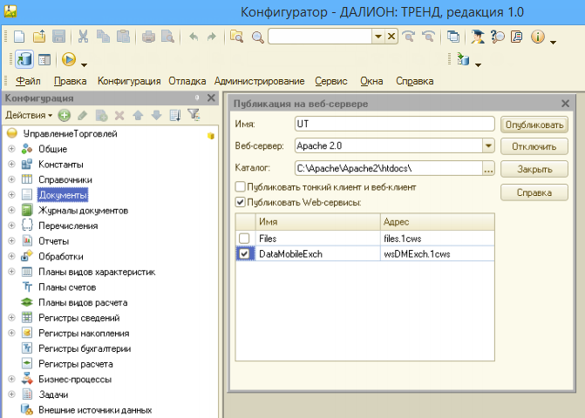Screen dimensions: 585x418
Task: Open the Сервис menu
Action: pos(331,81)
